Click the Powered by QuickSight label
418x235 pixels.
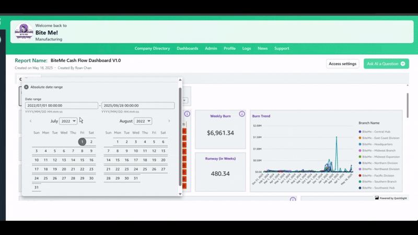pyautogui.click(x=393, y=198)
